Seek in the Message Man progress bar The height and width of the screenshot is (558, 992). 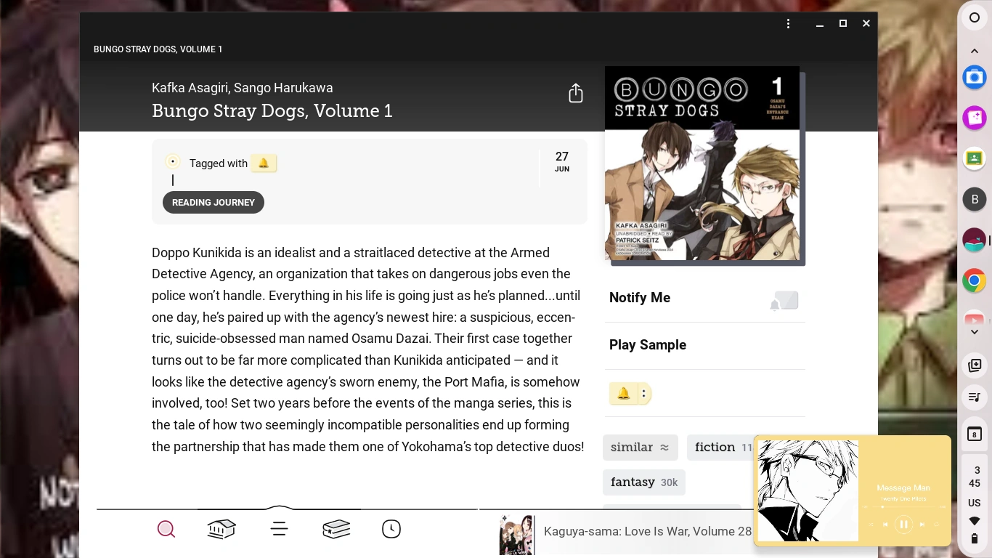pyautogui.click(x=903, y=506)
